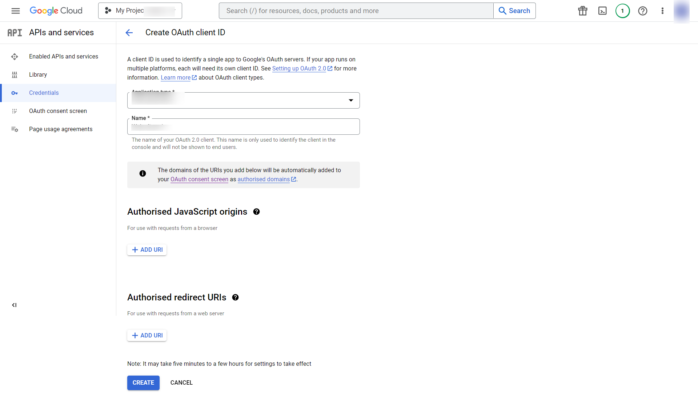Viewport: 698px width, 401px height.
Task: Click help icon beside Authorised JavaScript origins
Action: pos(256,211)
